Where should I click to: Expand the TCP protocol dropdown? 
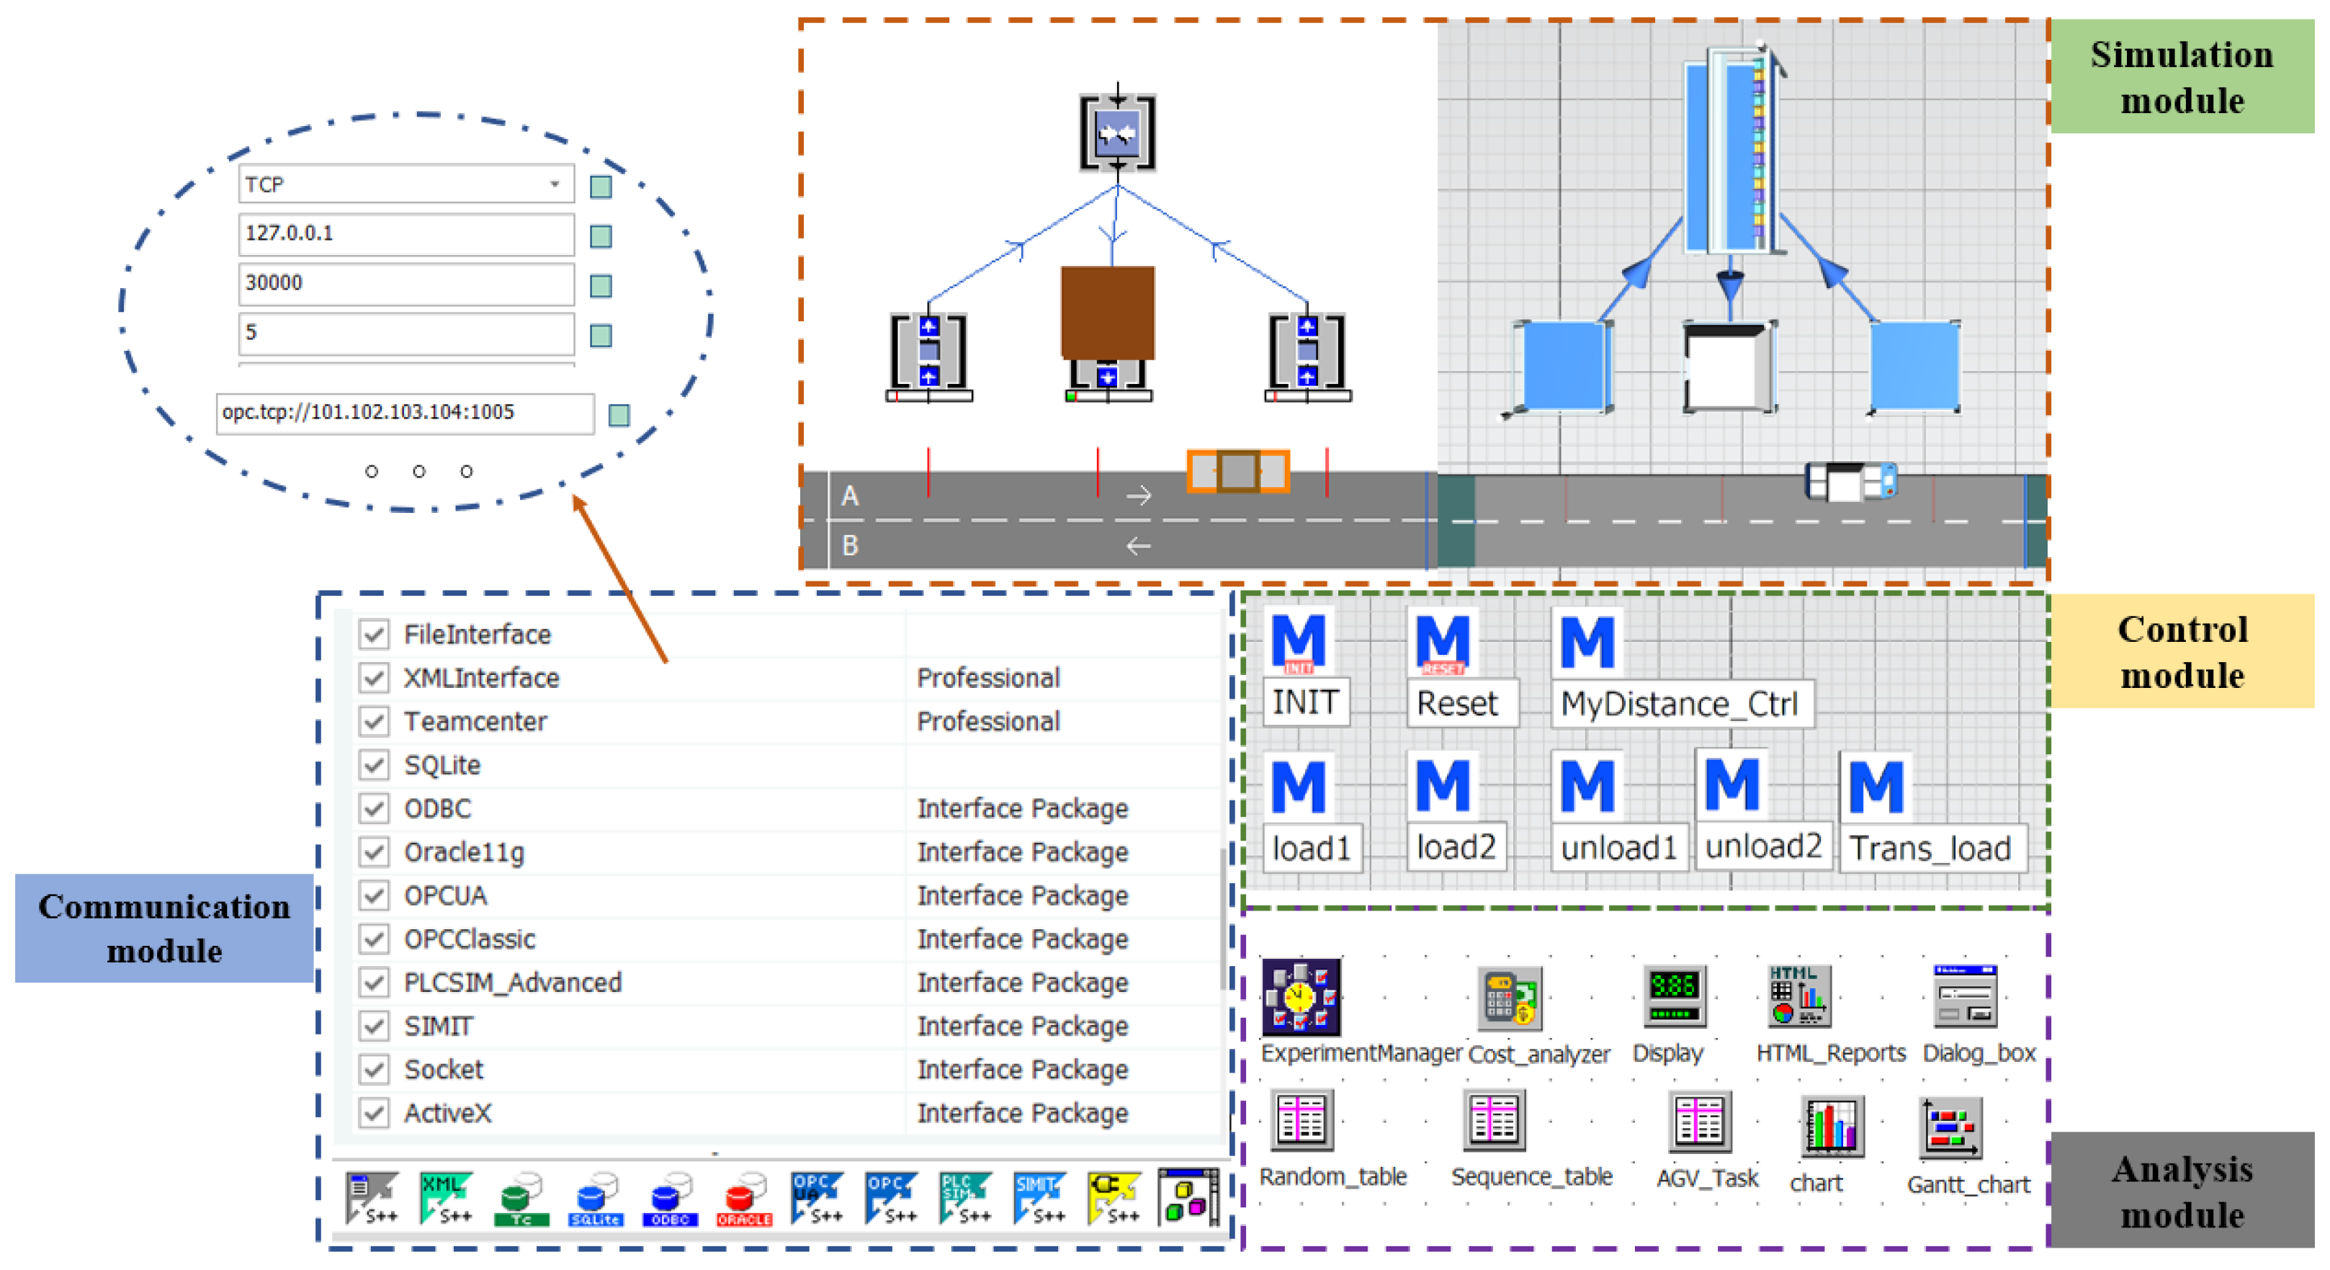click(555, 184)
